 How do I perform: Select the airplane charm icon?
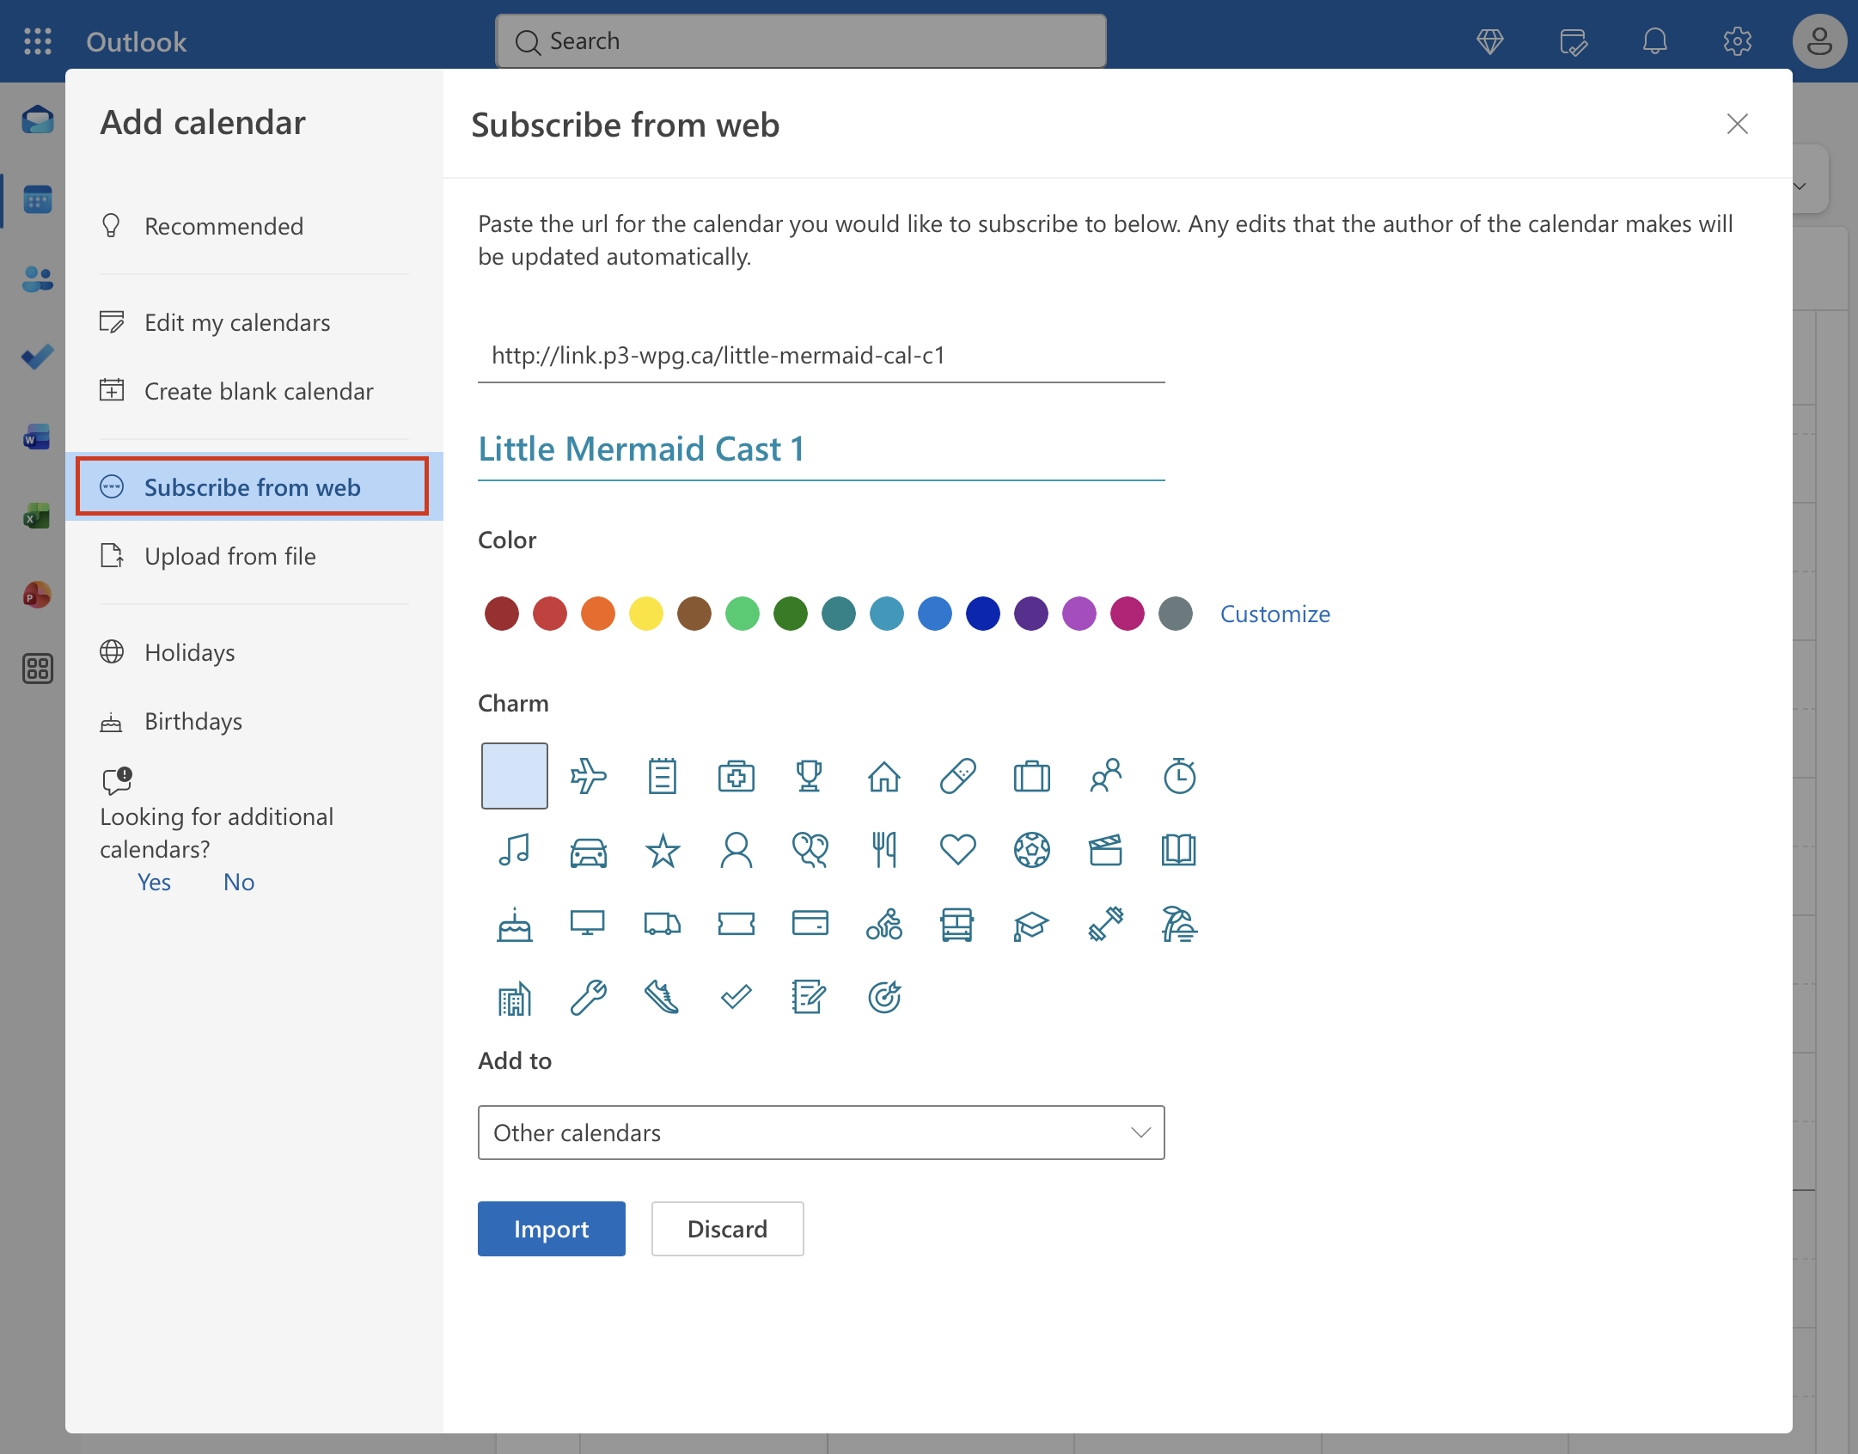pyautogui.click(x=589, y=776)
